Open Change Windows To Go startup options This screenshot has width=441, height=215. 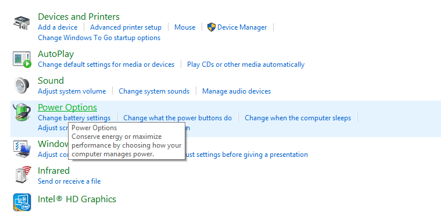click(99, 38)
